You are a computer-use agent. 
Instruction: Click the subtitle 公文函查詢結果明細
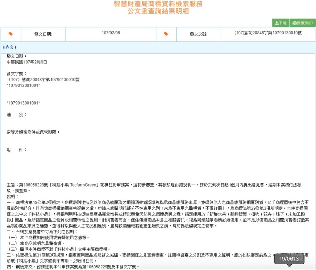tap(158, 11)
